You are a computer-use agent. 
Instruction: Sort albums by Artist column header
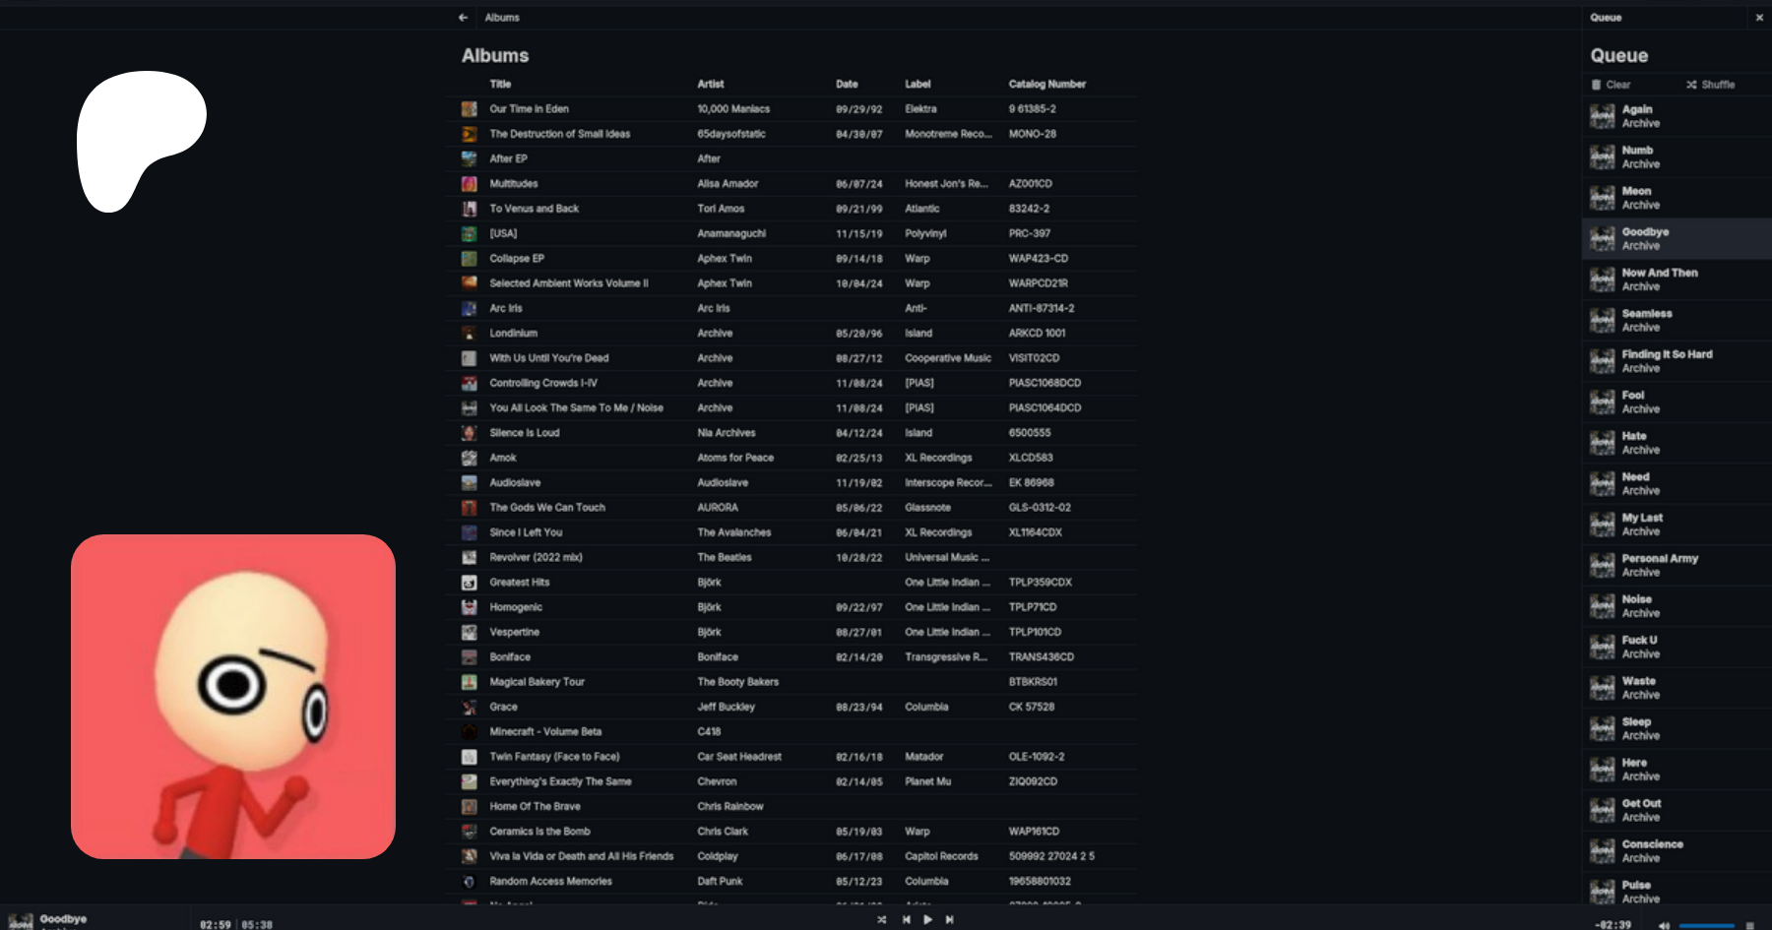click(710, 85)
